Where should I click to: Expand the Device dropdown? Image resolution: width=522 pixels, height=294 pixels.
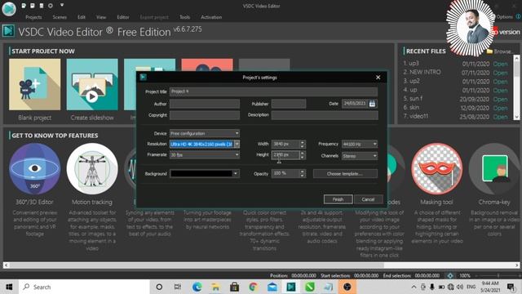click(x=237, y=133)
